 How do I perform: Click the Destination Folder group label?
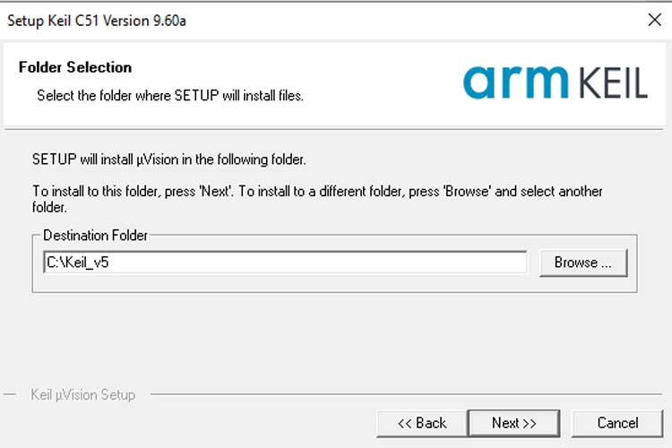point(96,235)
